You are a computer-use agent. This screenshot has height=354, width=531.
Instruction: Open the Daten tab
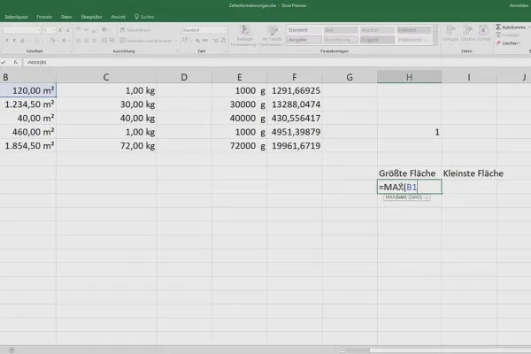tap(66, 17)
